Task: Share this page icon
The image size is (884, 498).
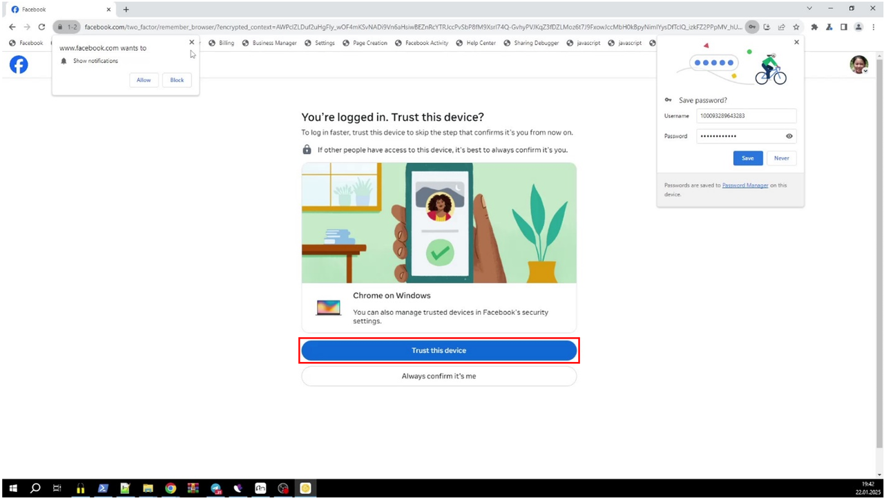Action: [x=781, y=27]
